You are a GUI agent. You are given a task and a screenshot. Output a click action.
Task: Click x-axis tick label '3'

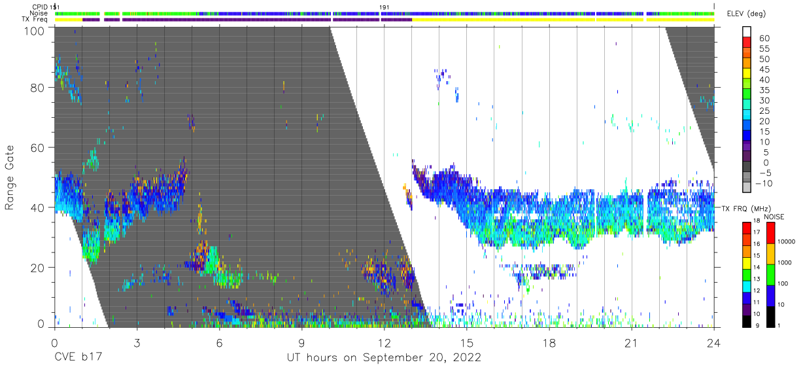[137, 343]
